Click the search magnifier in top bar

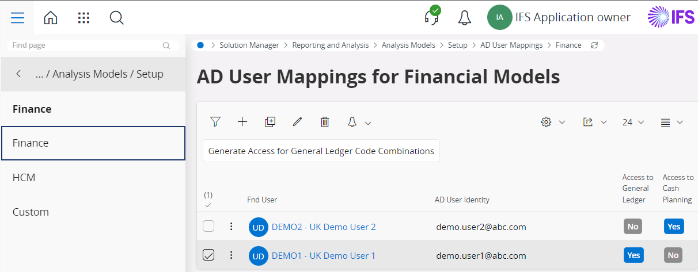pyautogui.click(x=116, y=18)
